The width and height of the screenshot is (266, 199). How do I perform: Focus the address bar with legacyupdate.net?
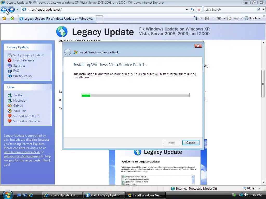[x=103, y=10]
